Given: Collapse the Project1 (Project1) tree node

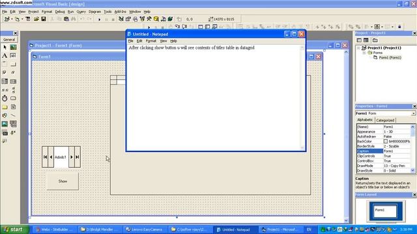Looking at the screenshot, I should coord(358,48).
